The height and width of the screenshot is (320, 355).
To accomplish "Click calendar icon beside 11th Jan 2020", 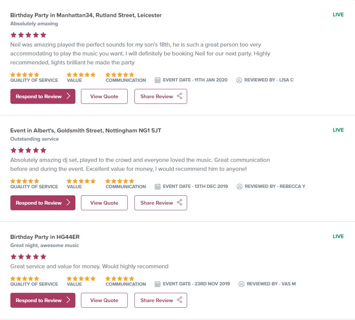I will click(157, 80).
